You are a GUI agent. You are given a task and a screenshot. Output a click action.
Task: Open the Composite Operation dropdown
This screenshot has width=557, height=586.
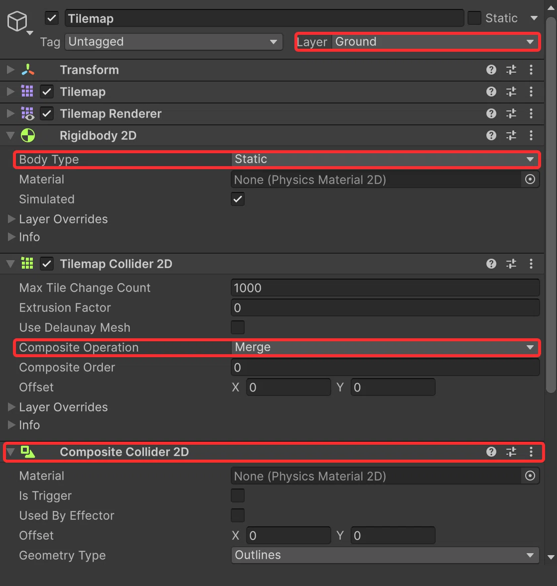point(385,348)
